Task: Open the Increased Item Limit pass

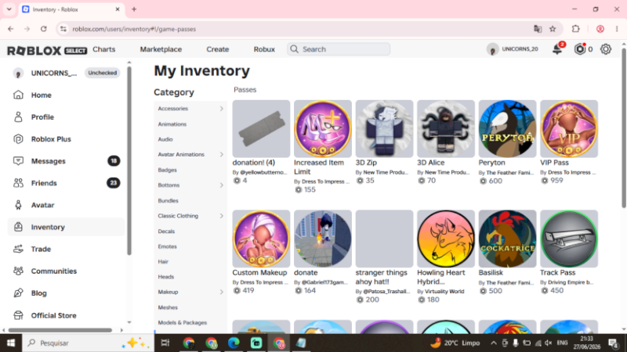Action: 319,167
